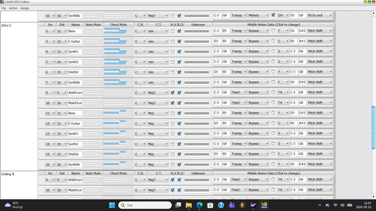The image size is (376, 211).
Task: Edit Name field 'Synth2' on Intro C Src 5 row
Action: point(75,62)
